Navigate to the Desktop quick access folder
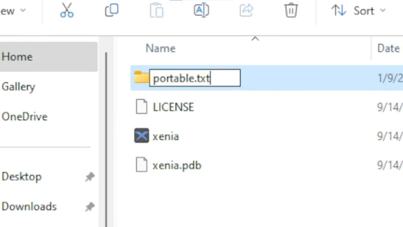This screenshot has width=403, height=227. click(22, 177)
